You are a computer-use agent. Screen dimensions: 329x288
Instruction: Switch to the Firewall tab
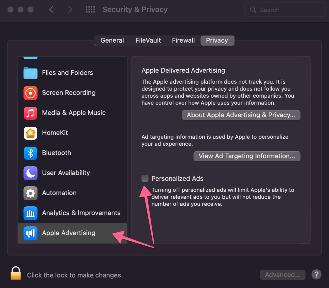point(183,40)
